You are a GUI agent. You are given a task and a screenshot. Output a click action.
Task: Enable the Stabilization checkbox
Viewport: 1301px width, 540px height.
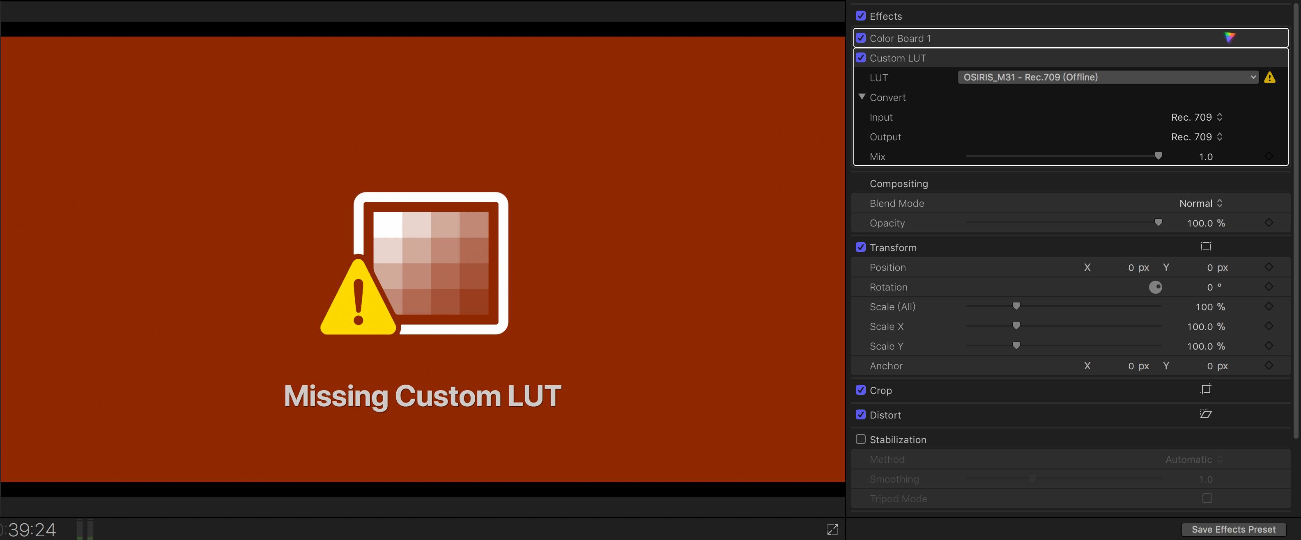tap(861, 439)
